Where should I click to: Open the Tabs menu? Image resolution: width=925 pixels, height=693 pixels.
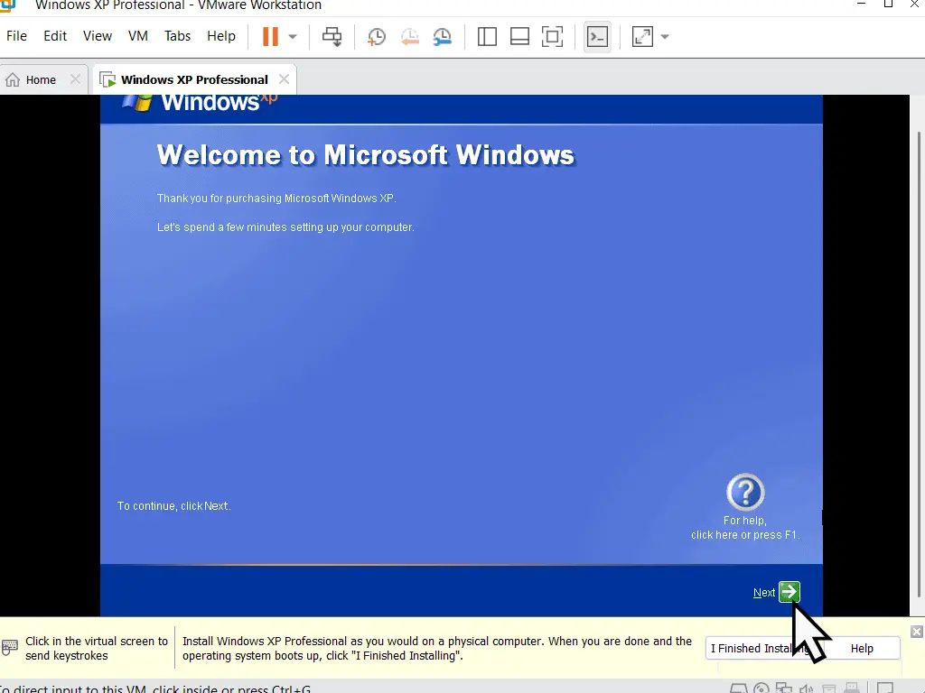pos(178,36)
